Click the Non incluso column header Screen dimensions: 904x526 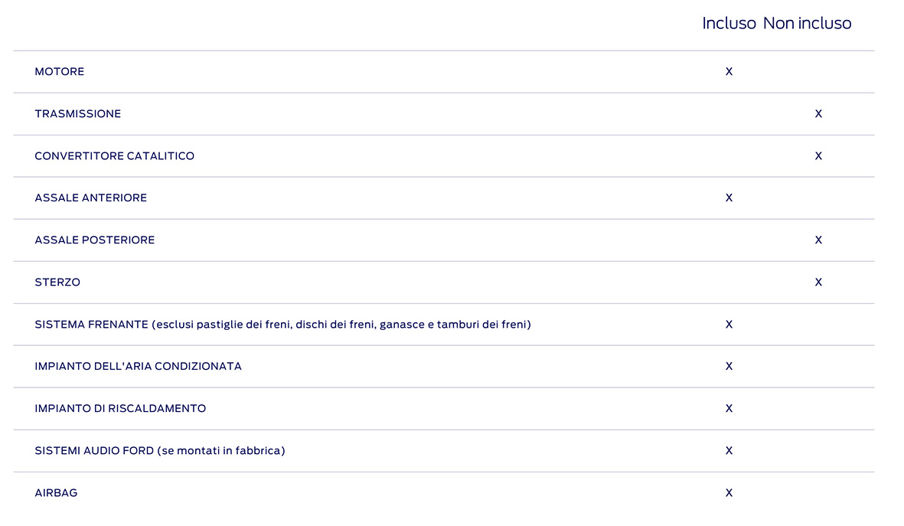click(807, 24)
